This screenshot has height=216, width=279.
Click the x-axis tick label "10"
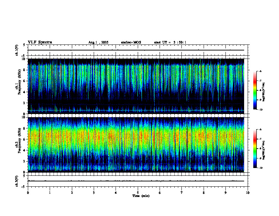pos(248,193)
